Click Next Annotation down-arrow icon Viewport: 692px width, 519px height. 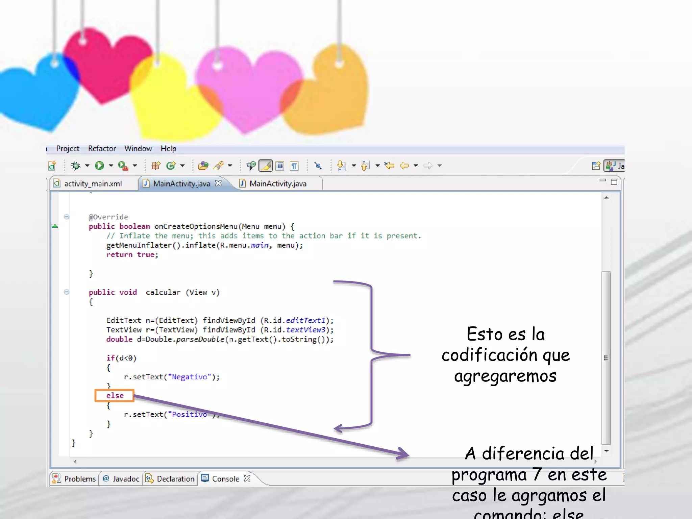(342, 166)
